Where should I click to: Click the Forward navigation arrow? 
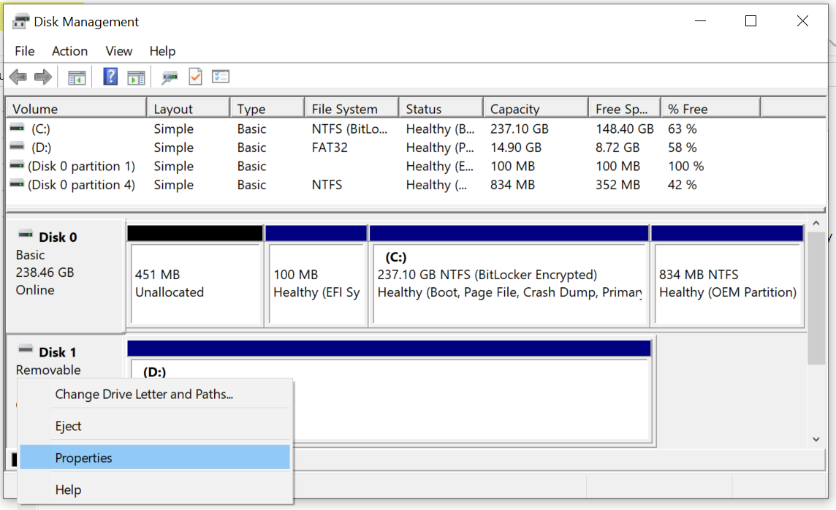pos(42,76)
